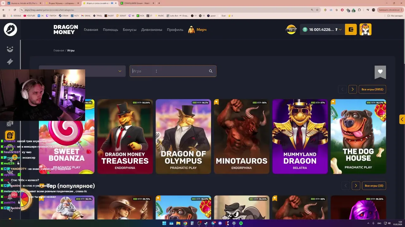The height and width of the screenshot is (227, 405).
Task: Click the Dragon Money logo
Action: click(65, 29)
